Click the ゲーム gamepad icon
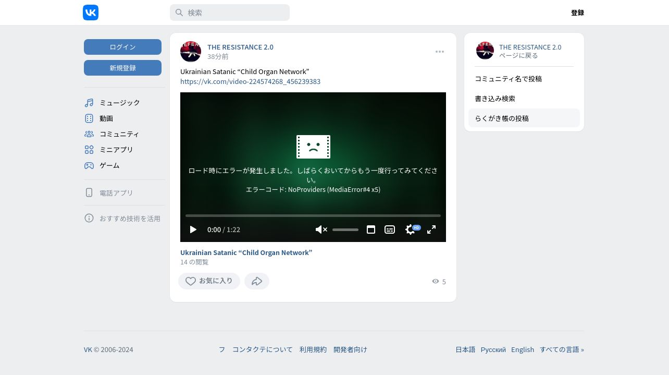 point(89,165)
